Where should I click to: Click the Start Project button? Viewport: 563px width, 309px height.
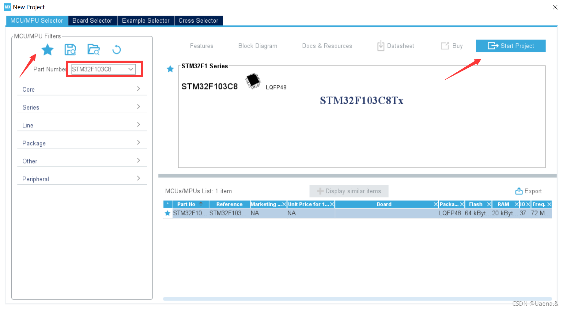click(x=511, y=46)
